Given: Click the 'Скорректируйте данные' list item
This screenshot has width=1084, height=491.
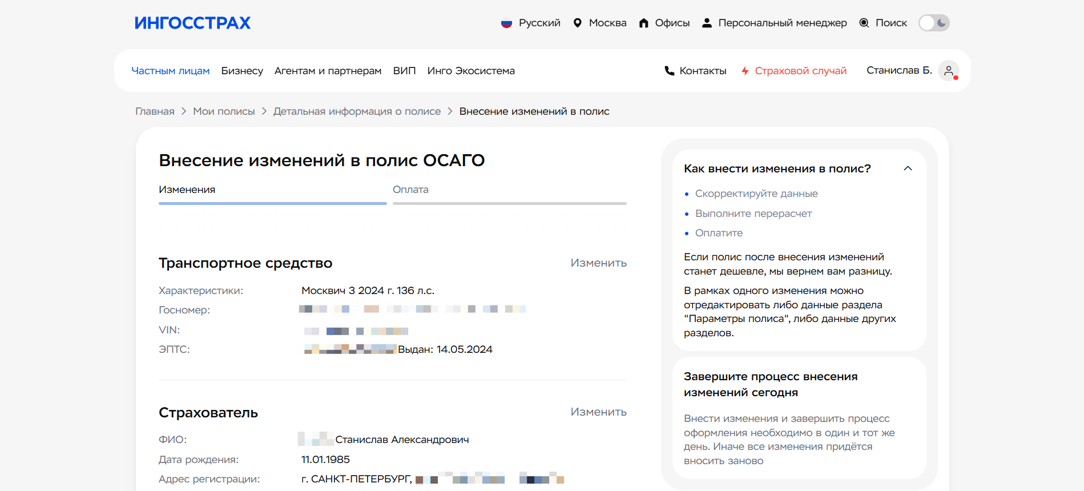Looking at the screenshot, I should (756, 194).
